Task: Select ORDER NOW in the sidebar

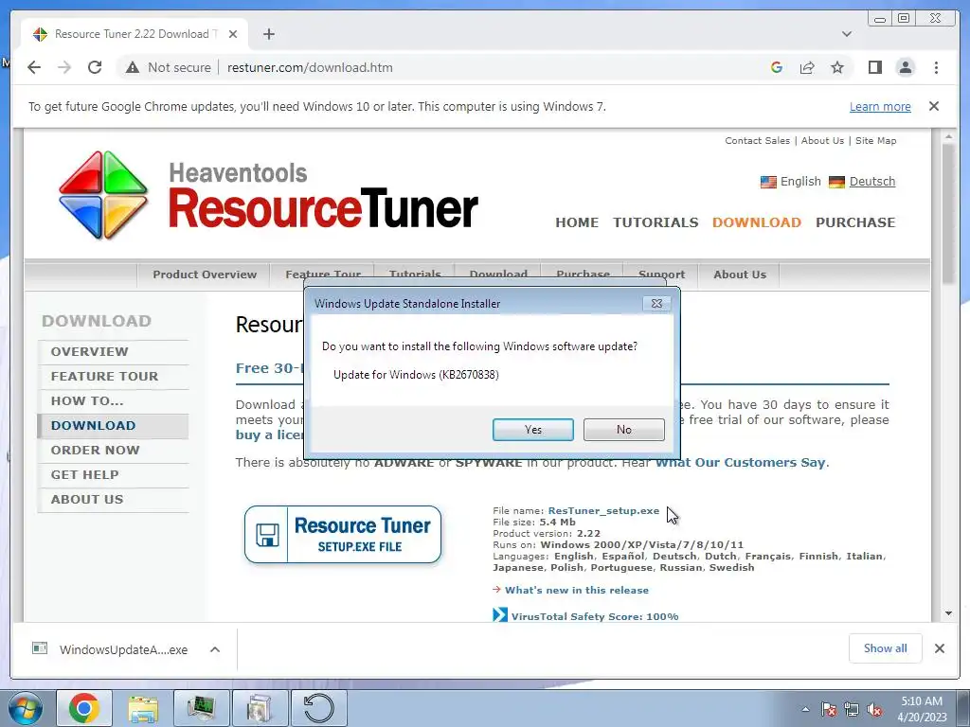Action: [114, 451]
